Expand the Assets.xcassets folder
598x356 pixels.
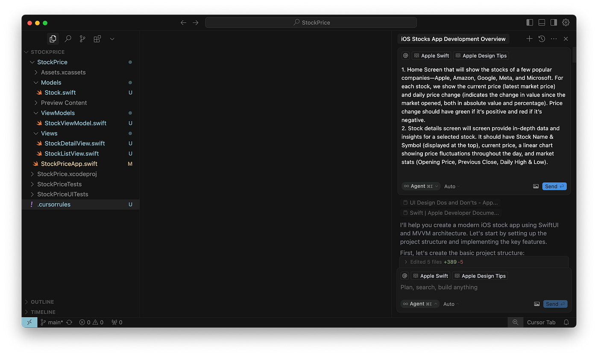[80, 73]
